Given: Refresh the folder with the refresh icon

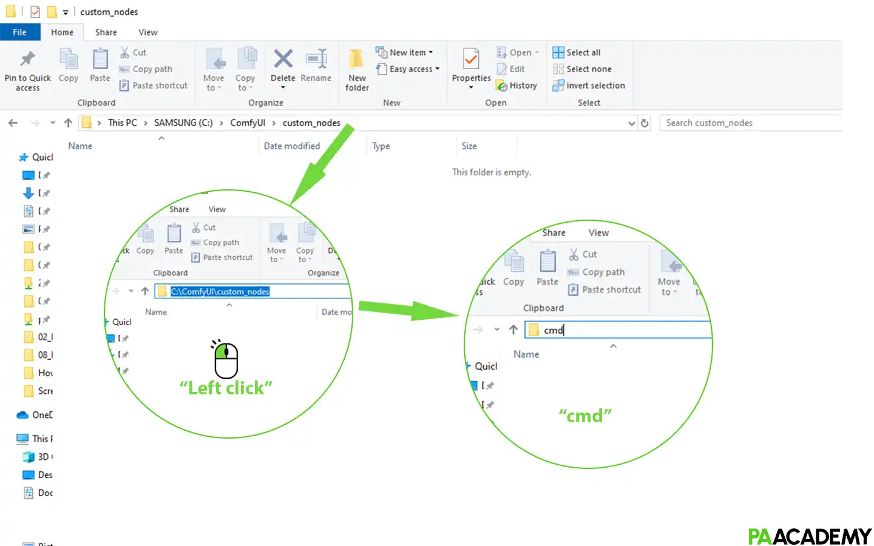Looking at the screenshot, I should 645,123.
